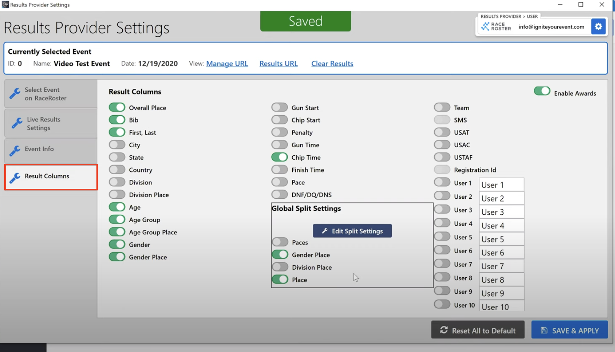Click the Clear Results link

[332, 64]
